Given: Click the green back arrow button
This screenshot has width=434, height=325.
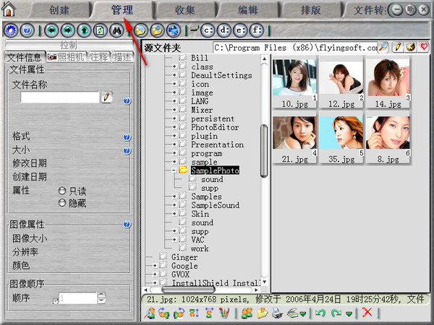Looking at the screenshot, I should tap(51, 31).
